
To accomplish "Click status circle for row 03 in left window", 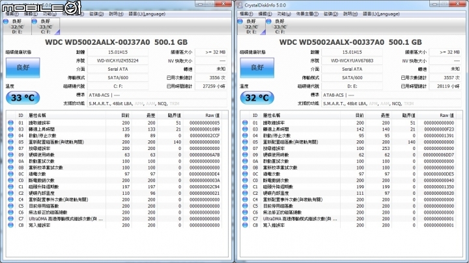I will pyautogui.click(x=11, y=129).
